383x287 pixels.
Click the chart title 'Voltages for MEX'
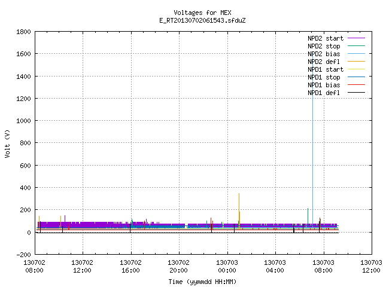(202, 13)
